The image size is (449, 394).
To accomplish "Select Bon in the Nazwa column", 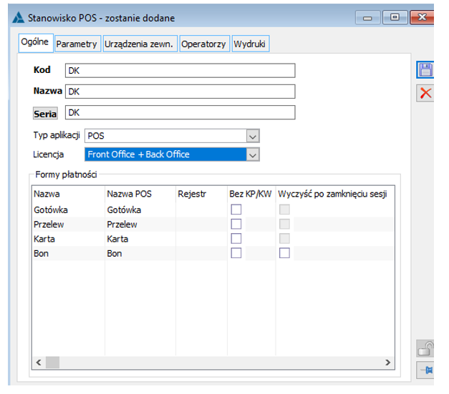I will [x=41, y=254].
